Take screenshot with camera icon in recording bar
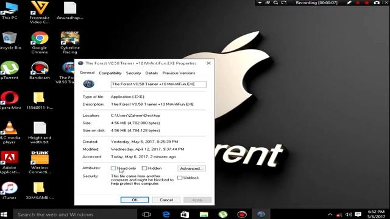The image size is (390, 219). tap(377, 2)
